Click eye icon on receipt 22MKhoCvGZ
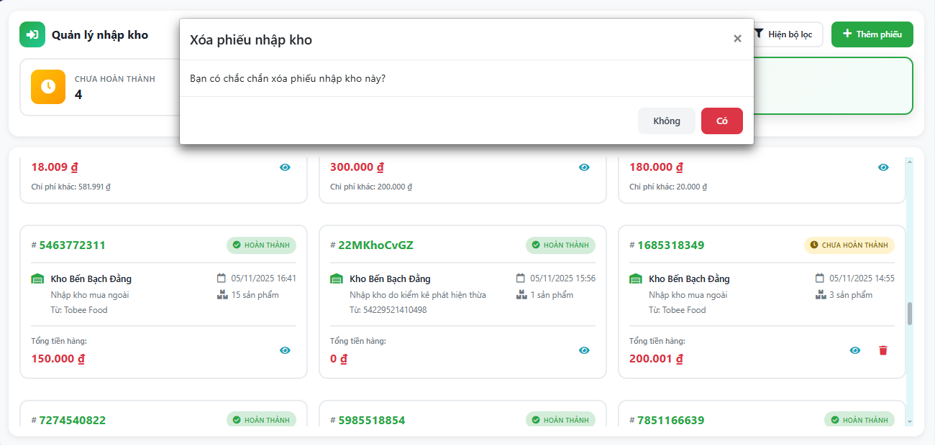 tap(584, 350)
